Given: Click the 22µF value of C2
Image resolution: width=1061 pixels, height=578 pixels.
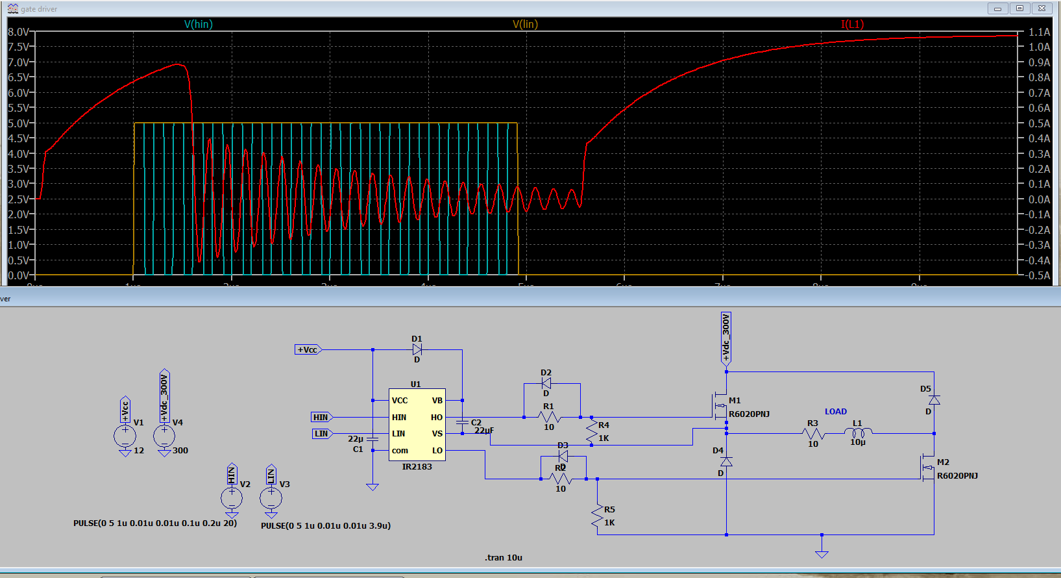Looking at the screenshot, I should pos(484,431).
